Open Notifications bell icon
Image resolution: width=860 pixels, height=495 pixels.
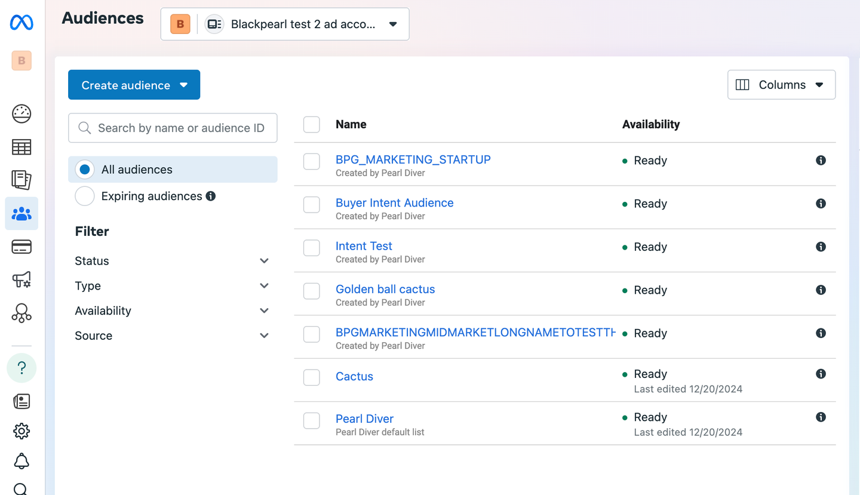coord(21,461)
